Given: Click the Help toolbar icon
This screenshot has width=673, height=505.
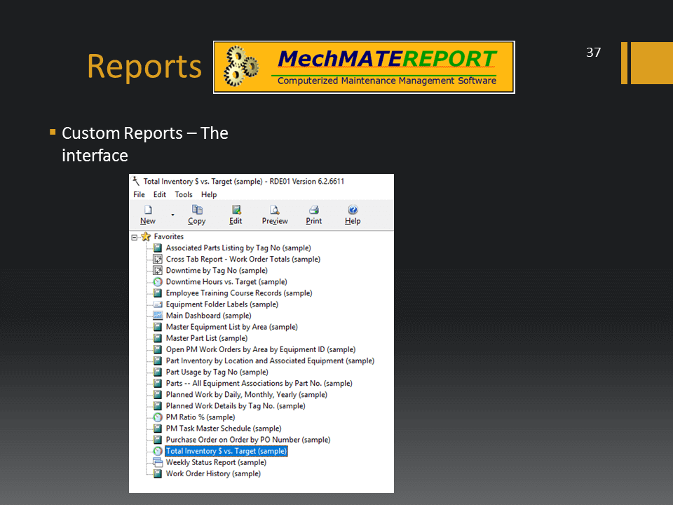Looking at the screenshot, I should click(x=353, y=210).
